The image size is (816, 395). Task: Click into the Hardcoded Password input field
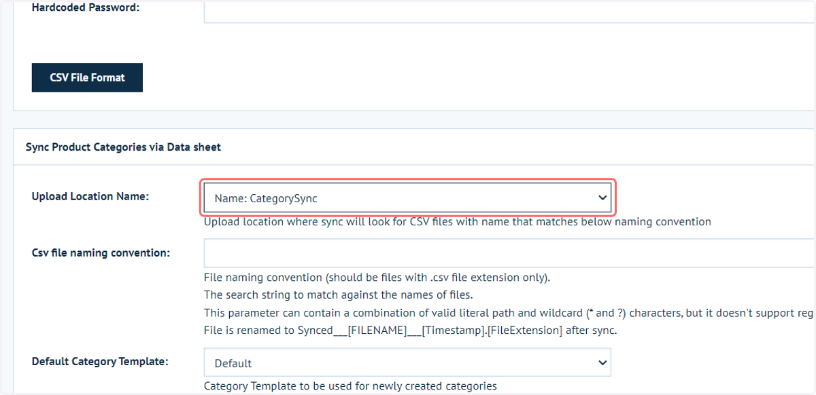click(x=509, y=11)
